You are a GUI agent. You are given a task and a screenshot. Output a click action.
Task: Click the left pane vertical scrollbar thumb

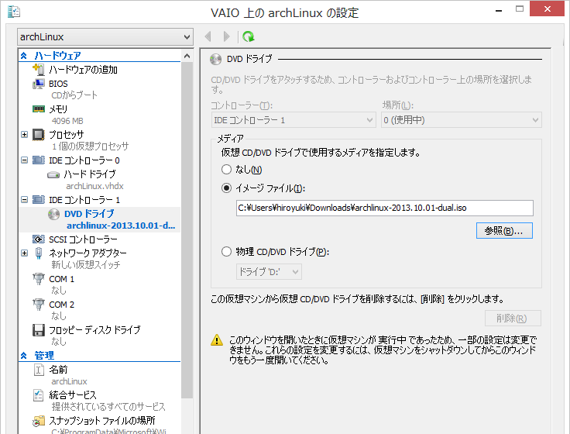coord(187,230)
